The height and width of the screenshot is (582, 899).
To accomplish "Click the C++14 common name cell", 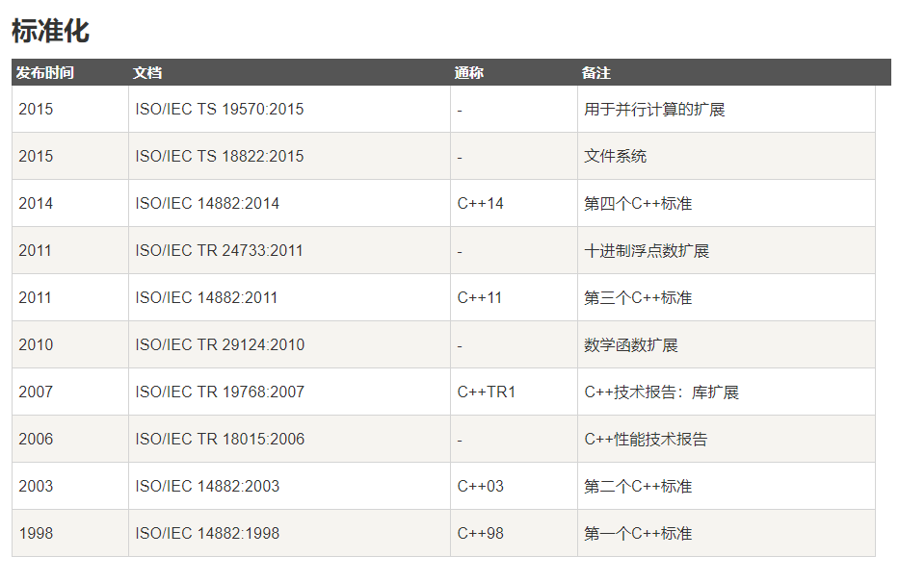I will [480, 204].
